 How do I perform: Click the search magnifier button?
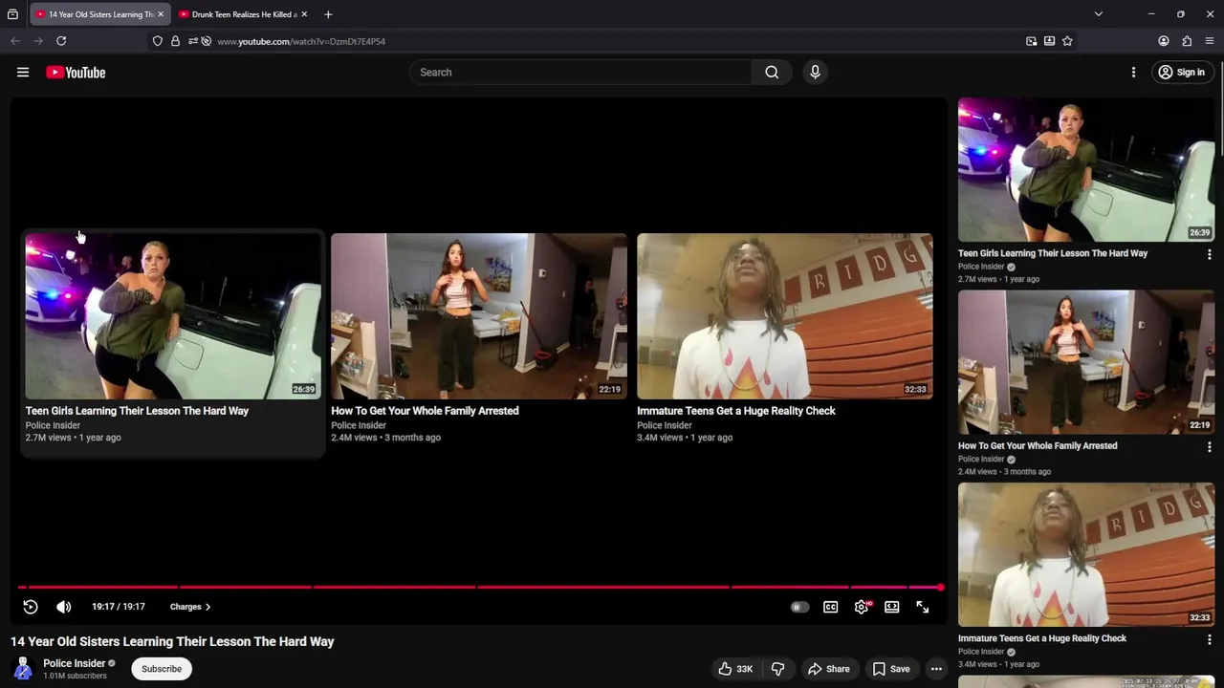click(x=772, y=73)
